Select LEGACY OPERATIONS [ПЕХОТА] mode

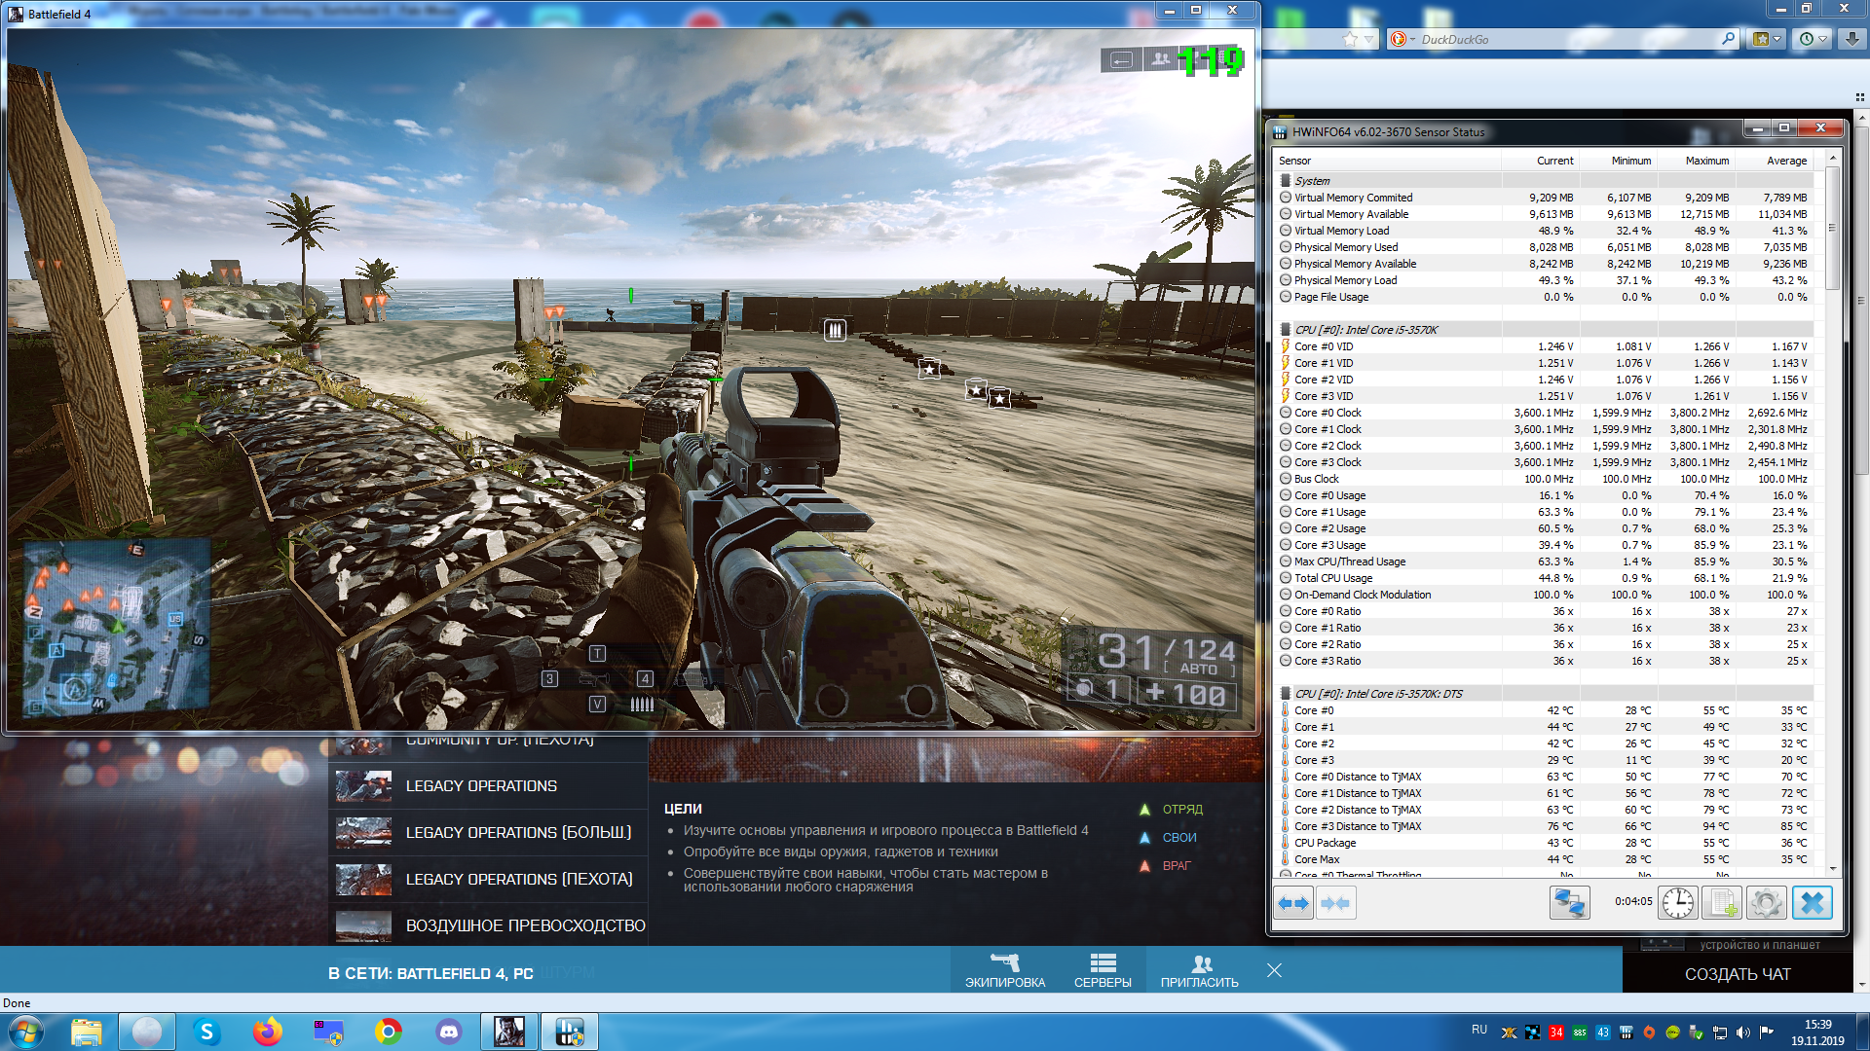tap(518, 879)
